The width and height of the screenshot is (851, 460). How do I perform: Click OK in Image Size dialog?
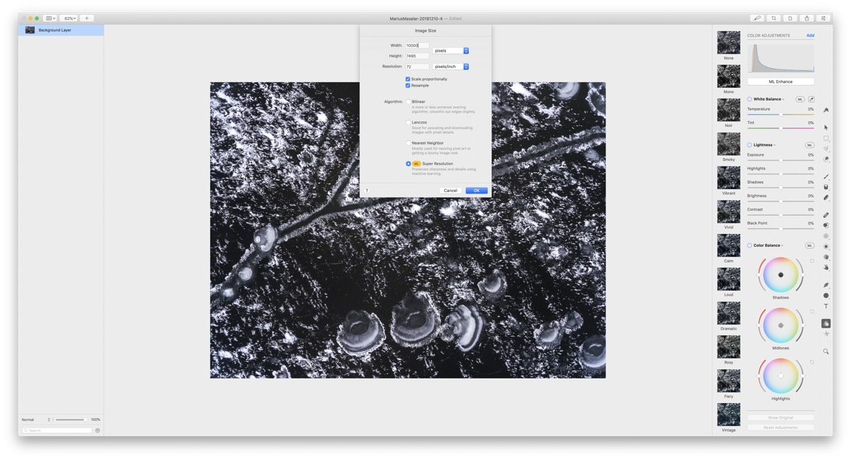(476, 191)
